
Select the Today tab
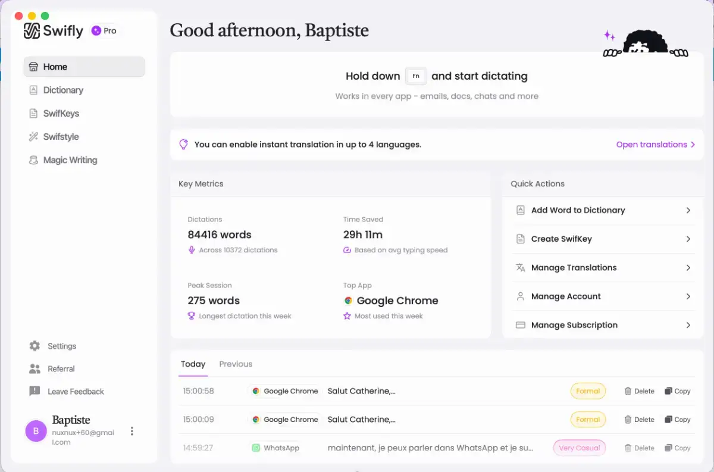pyautogui.click(x=193, y=364)
